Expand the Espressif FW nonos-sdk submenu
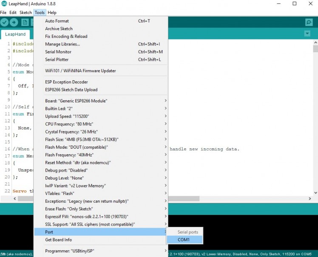The width and height of the screenshot is (318, 257). pyautogui.click(x=101, y=217)
